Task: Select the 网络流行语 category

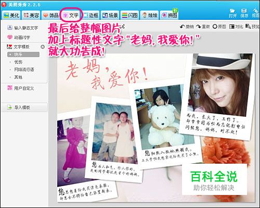Action: [x=24, y=70]
